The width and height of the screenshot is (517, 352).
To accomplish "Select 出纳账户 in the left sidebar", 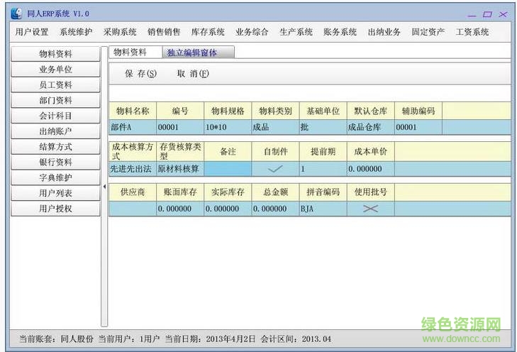I will (55, 131).
